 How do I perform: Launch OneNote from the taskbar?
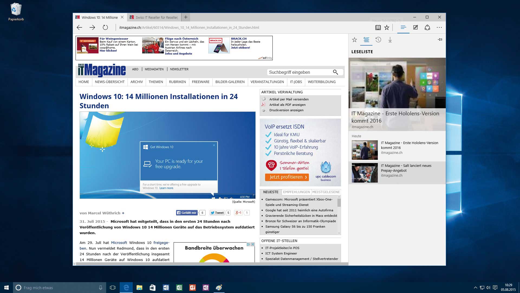[206, 288]
